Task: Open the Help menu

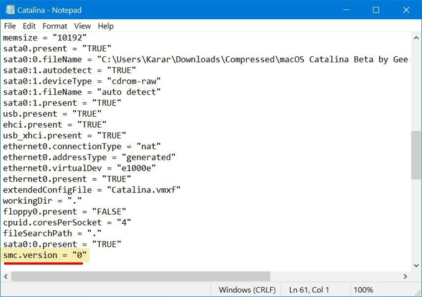Action: click(x=105, y=26)
